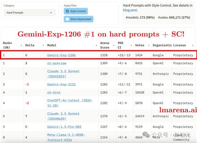This screenshot has height=143, width=197.
Task: Open the o1-preview model link
Action: click(57, 63)
